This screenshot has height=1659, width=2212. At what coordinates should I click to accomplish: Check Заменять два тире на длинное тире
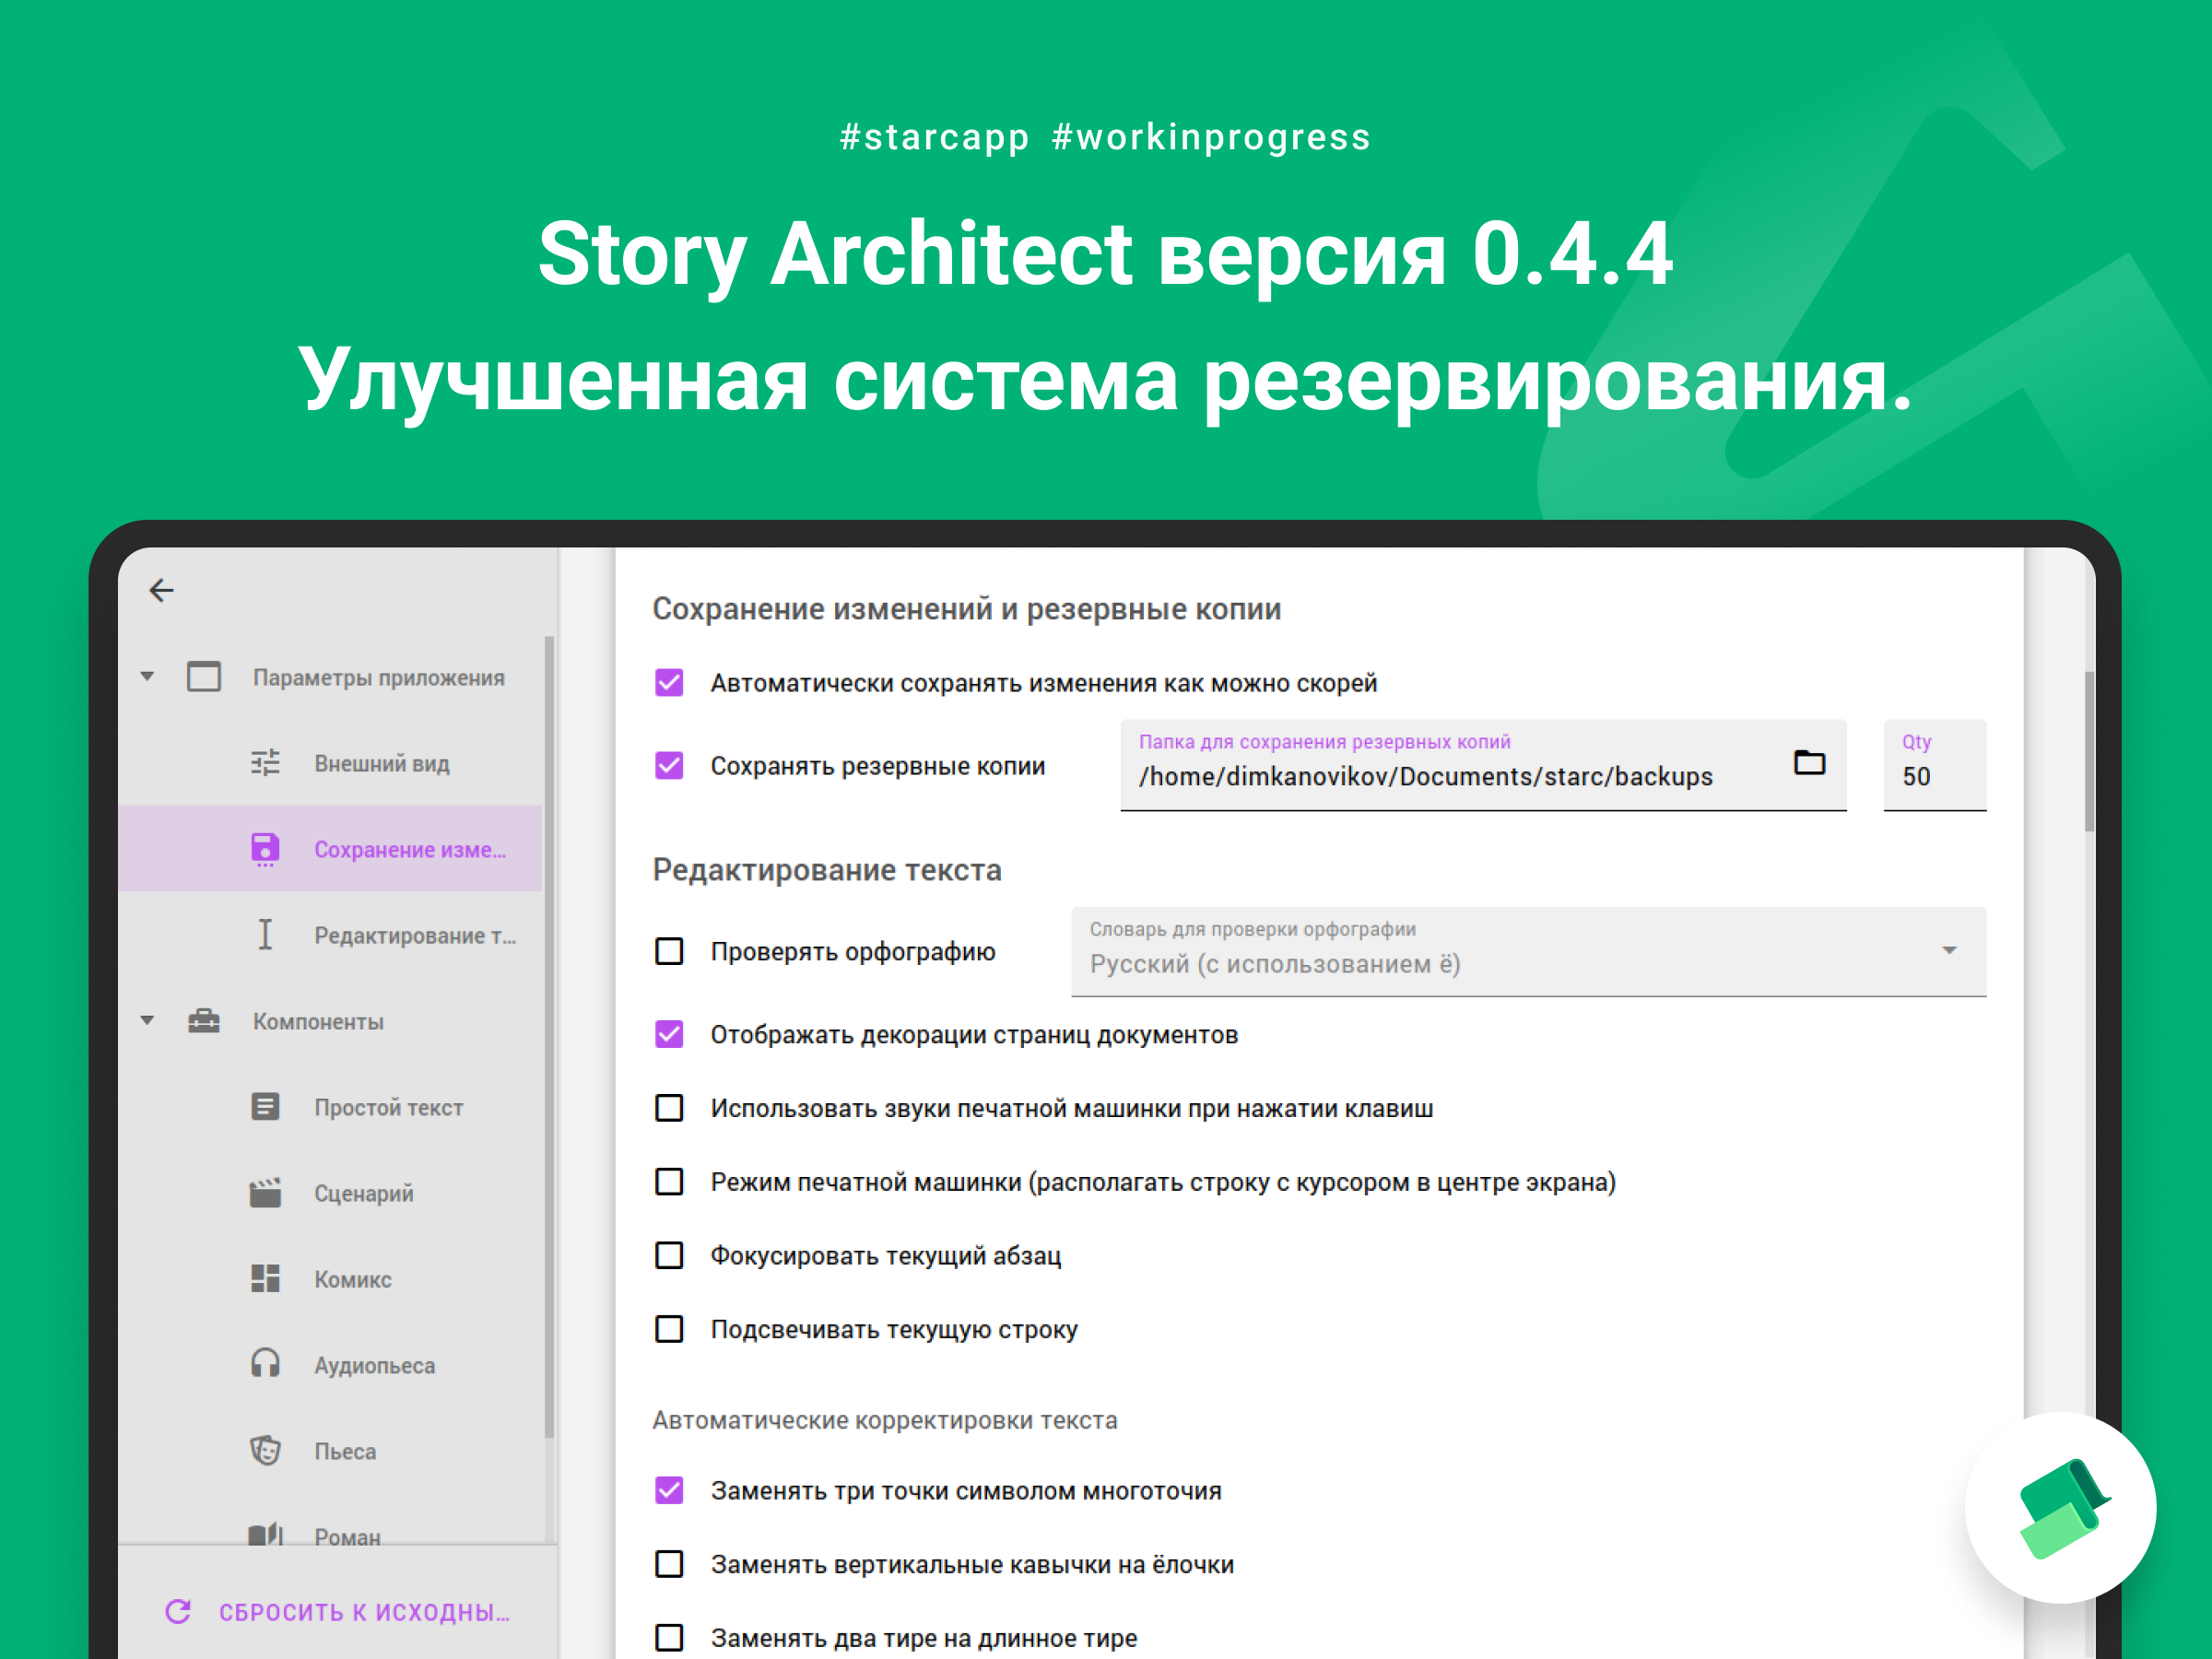669,1638
